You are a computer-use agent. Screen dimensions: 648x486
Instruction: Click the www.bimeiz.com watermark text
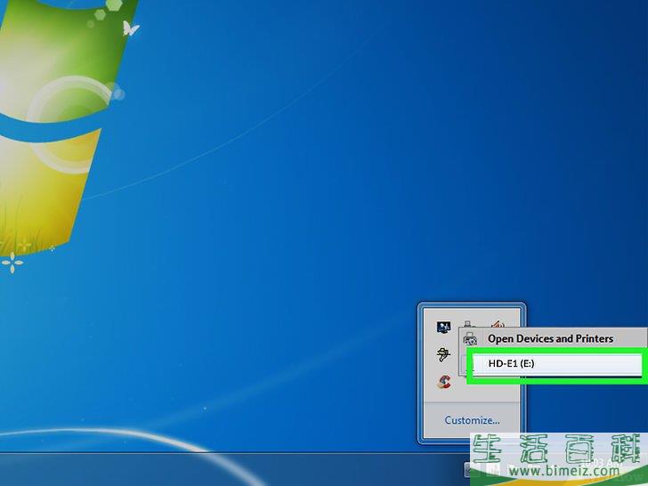pos(568,470)
